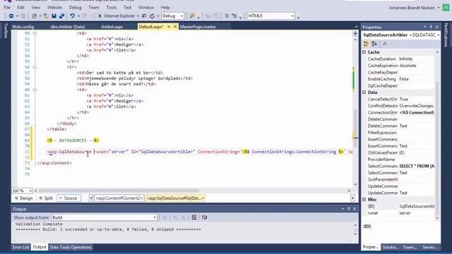Open the Internet Explorer browser dropdown arrow
Screen dimensions: 452x254
pyautogui.click(x=138, y=16)
